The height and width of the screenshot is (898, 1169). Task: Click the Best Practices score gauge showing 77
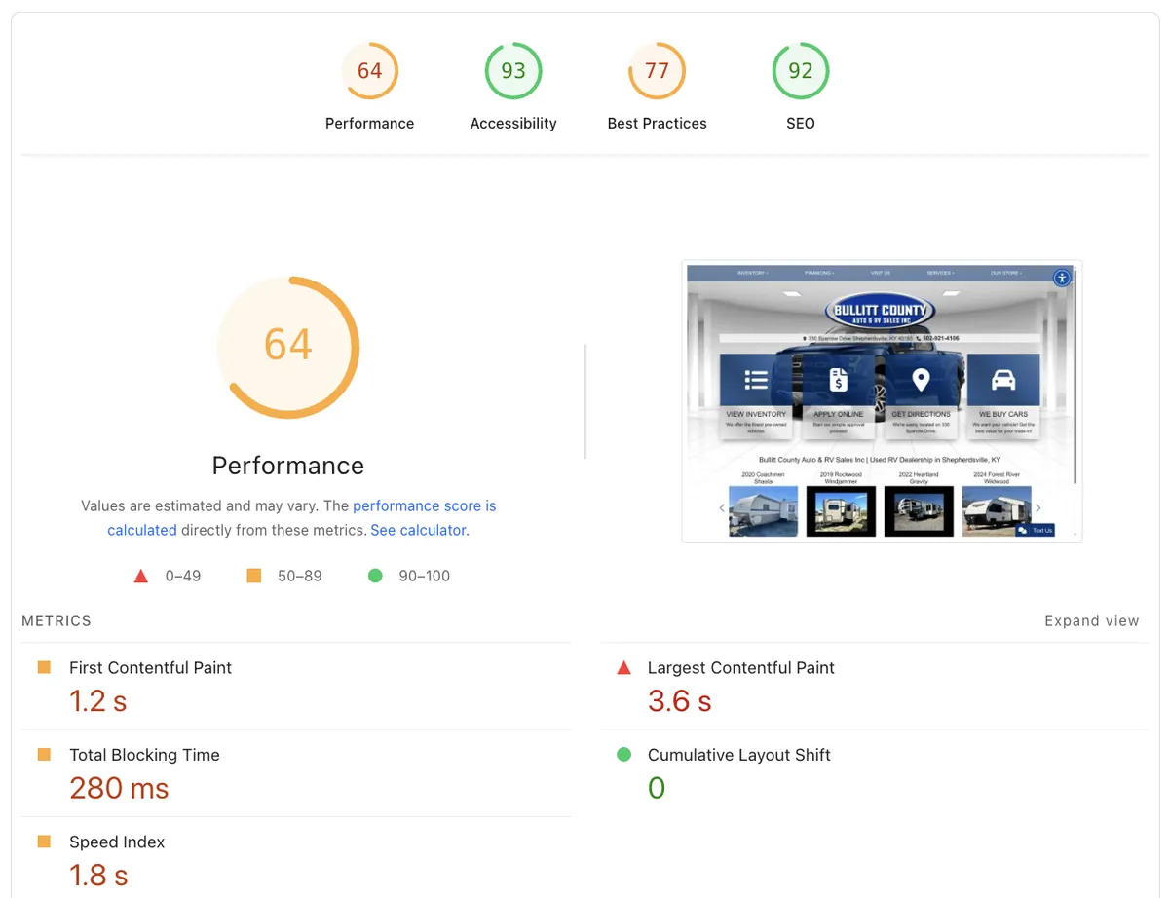[x=657, y=71]
